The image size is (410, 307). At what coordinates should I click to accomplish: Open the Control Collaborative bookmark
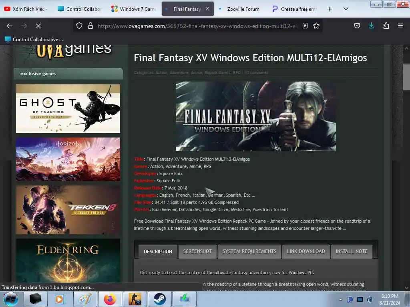tap(34, 40)
